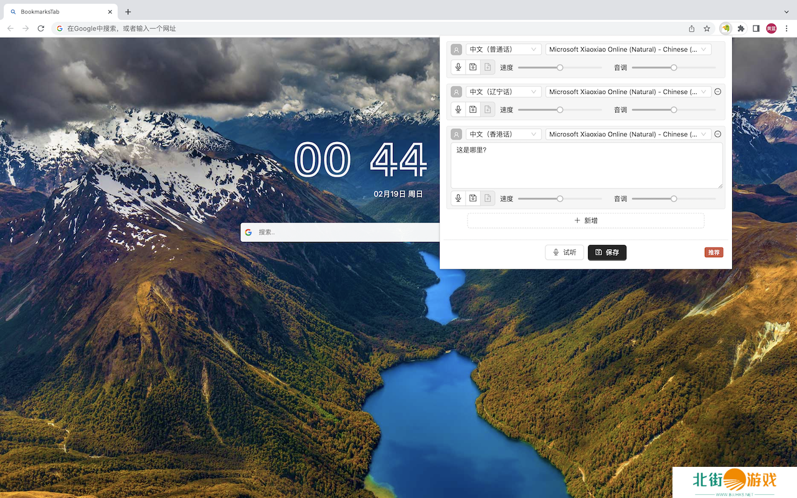
Task: Toggle the Chrome side panel
Action: [x=756, y=29]
